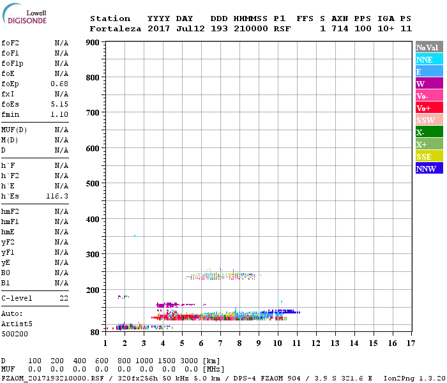447x383 pixels.
Task: Select the X- dark green legend entry
Action: 429,132
